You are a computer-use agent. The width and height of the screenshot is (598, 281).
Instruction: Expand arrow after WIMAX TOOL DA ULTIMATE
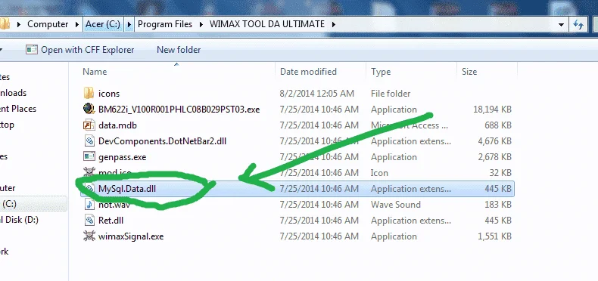[x=334, y=24]
